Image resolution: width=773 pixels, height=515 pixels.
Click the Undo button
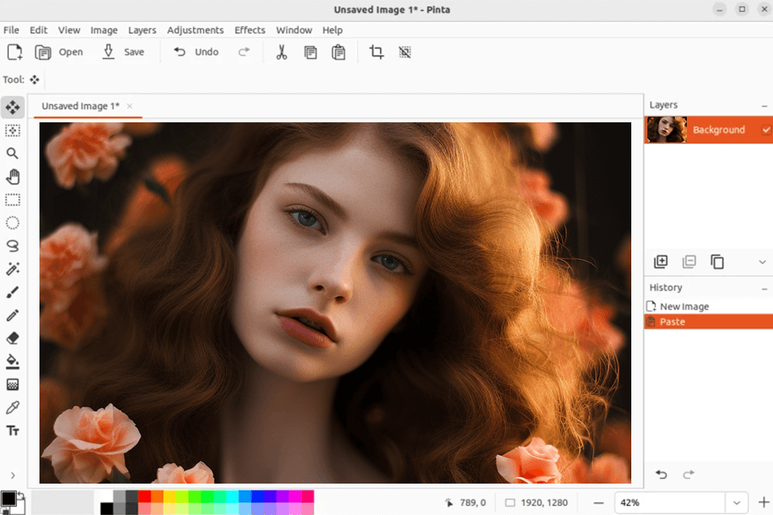tap(196, 51)
